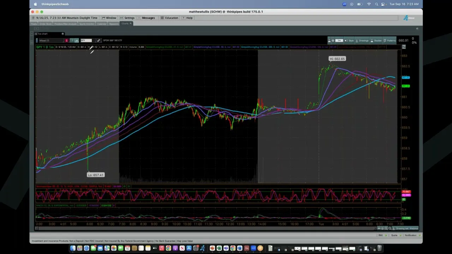Screen dimensions: 452x254
Task: Open the Drawing set: Webinar selector
Action: pos(407,229)
